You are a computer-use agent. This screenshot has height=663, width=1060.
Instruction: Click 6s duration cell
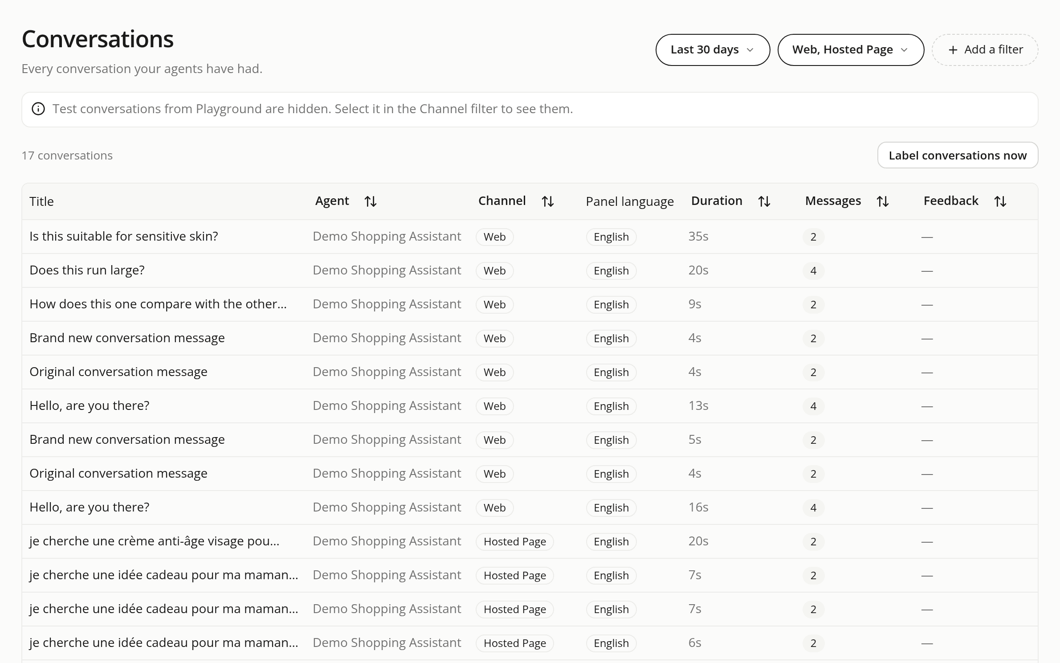point(694,643)
